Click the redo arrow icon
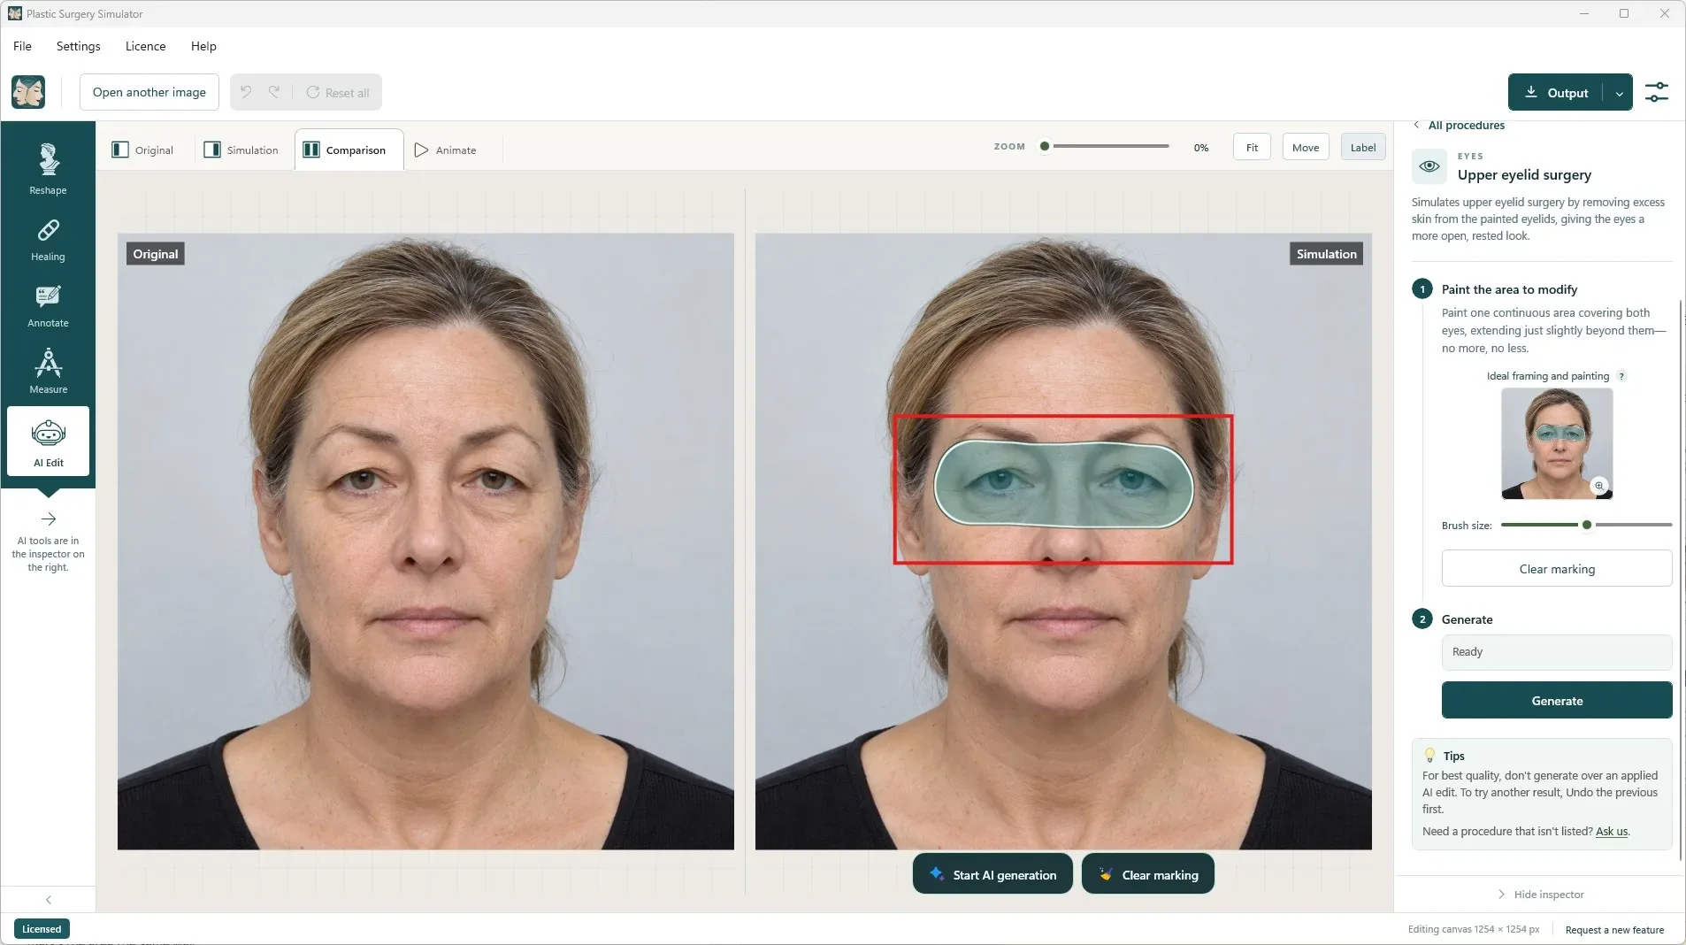 pos(274,92)
